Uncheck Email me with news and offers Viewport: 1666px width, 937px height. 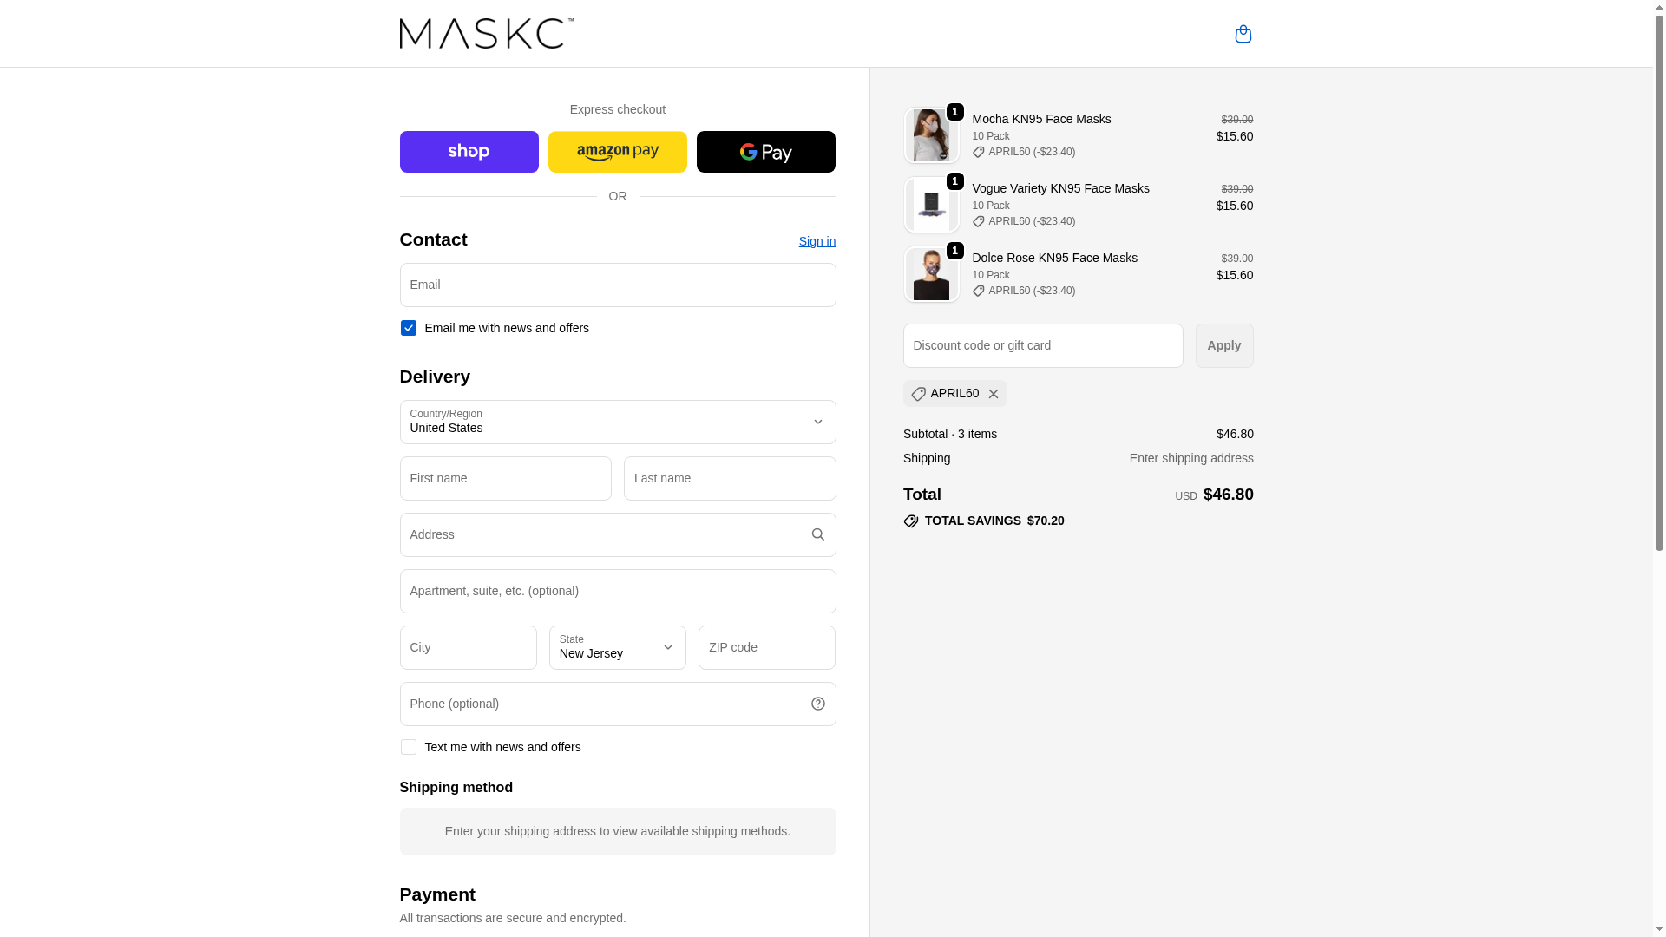(x=408, y=328)
